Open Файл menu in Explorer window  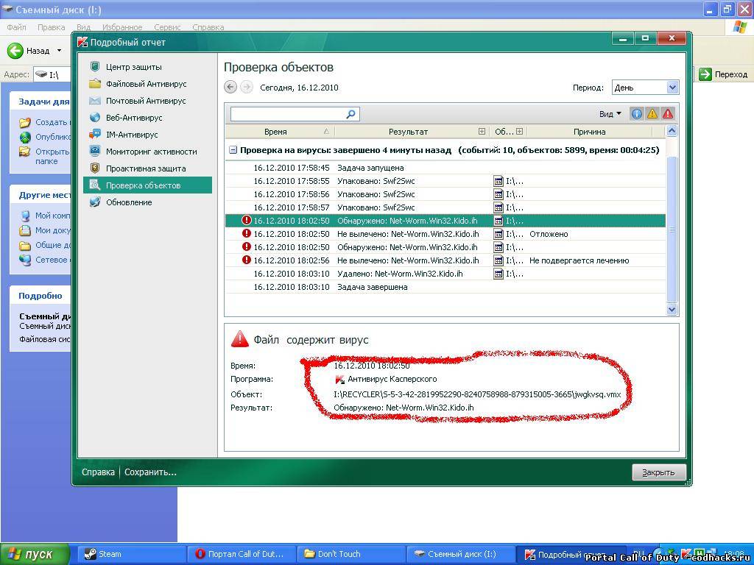16,27
